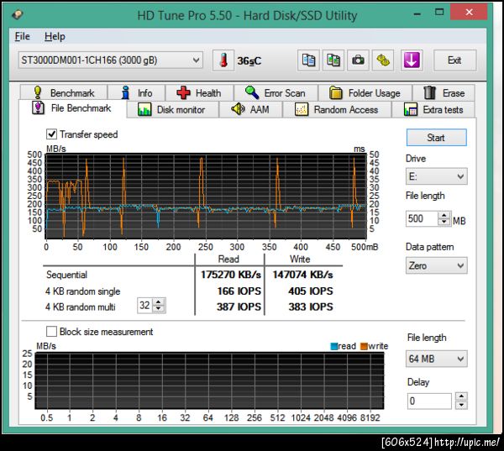Screen dimensions: 504x451
Task: Click the orange write legend swatch
Action: 364,346
